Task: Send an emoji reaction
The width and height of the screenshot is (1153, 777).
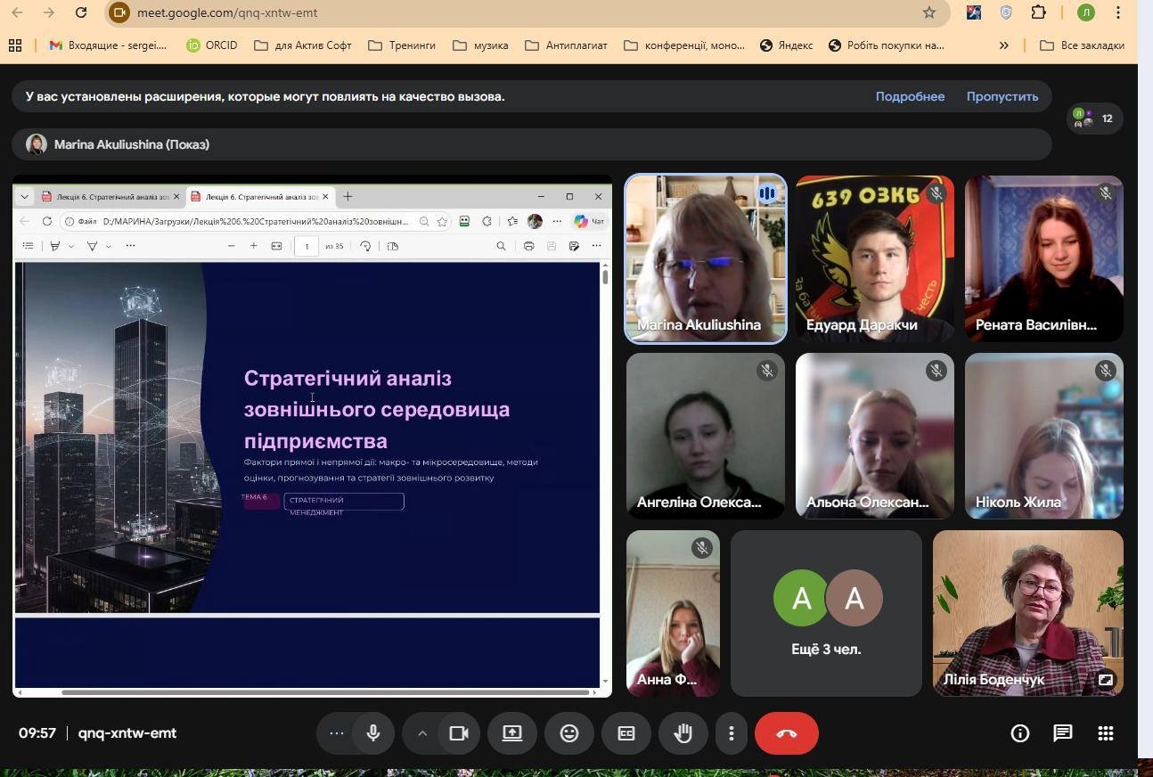Action: pos(568,733)
